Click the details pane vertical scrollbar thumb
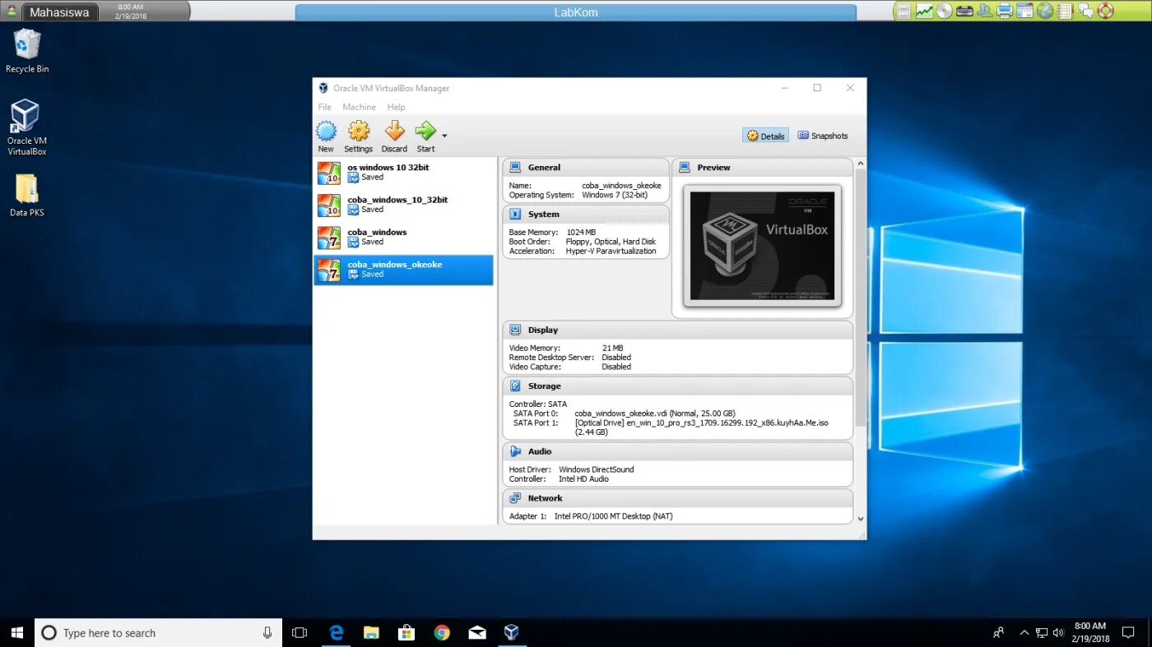 [x=861, y=297]
